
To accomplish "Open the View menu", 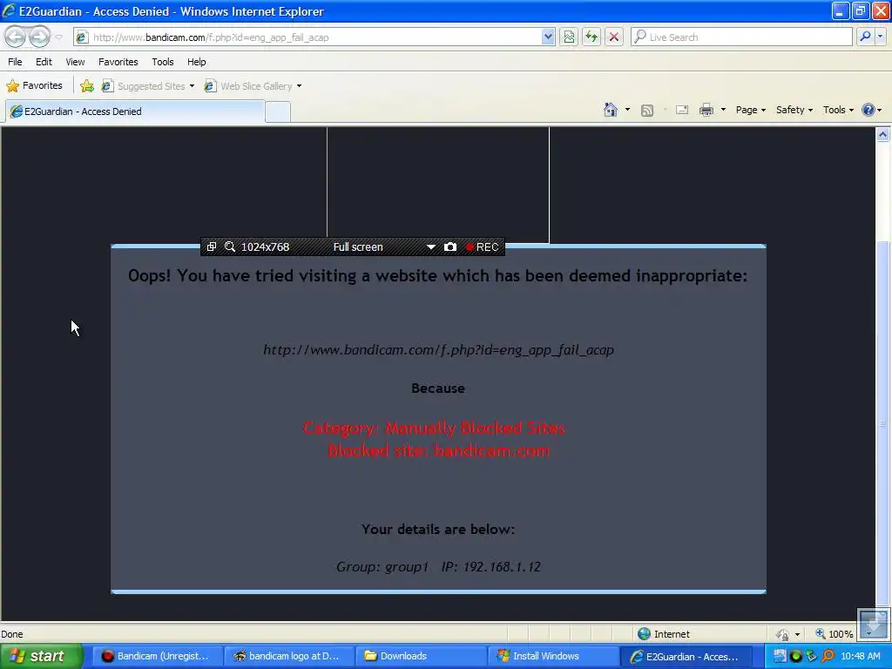I will pos(75,62).
